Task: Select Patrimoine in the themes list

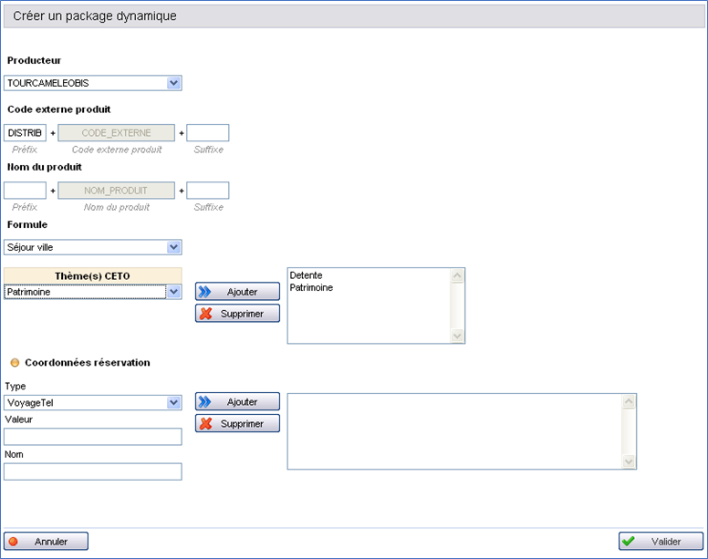Action: coord(311,288)
